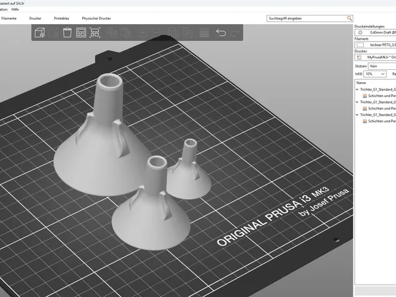
Task: Collapse the first Trichter_G1_Standard tree entry
Action: 357,89
